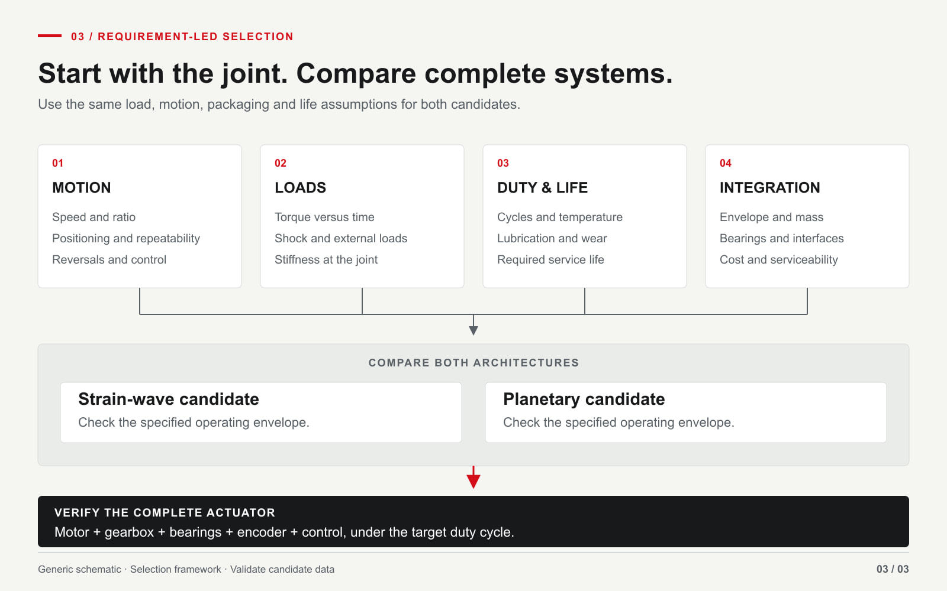Screen dimensions: 947x591
Task: Select the 'Strain-wave candidate' title
Action: click(169, 399)
